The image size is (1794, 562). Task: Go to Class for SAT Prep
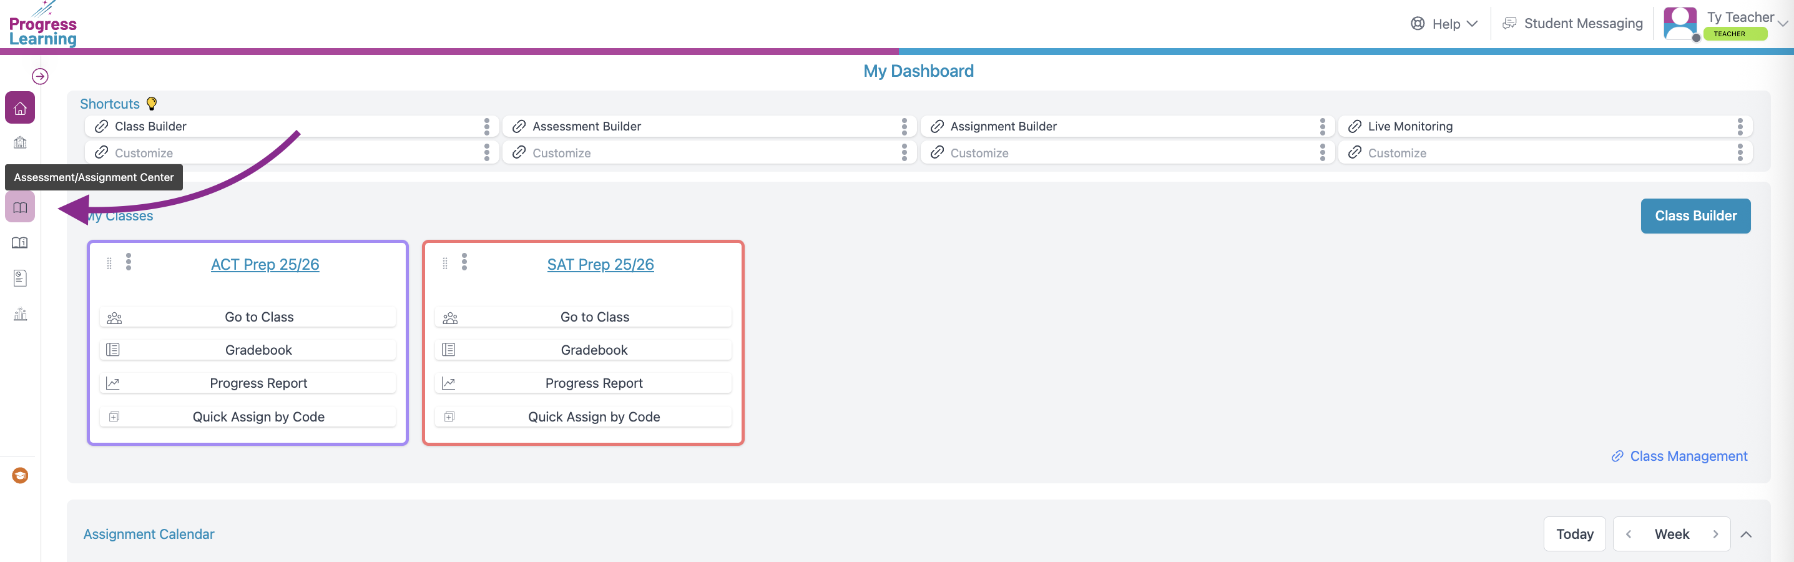[x=584, y=317]
